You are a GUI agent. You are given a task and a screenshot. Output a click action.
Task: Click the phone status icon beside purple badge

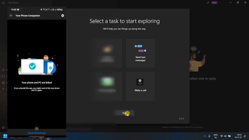click(208, 3)
